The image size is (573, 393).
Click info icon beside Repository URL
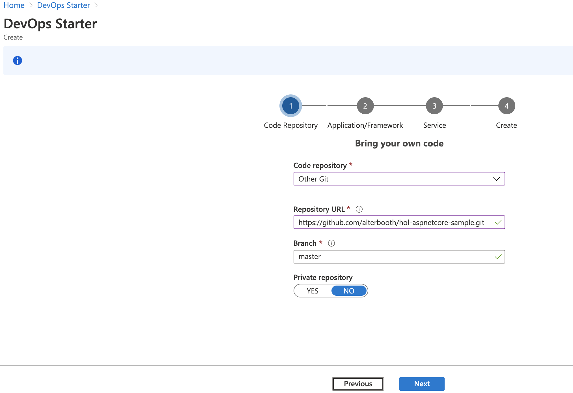(x=359, y=209)
